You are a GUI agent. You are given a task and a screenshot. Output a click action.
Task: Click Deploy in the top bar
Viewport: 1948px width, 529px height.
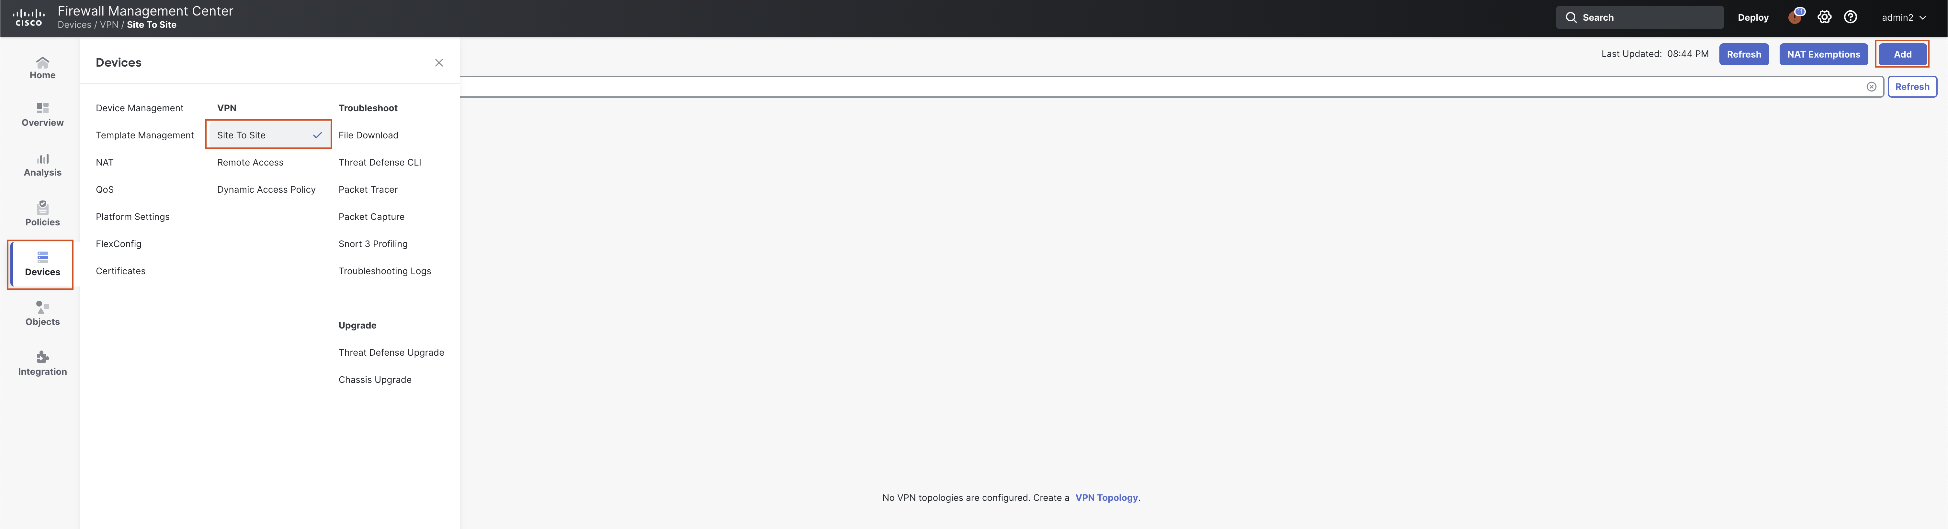[x=1752, y=17]
